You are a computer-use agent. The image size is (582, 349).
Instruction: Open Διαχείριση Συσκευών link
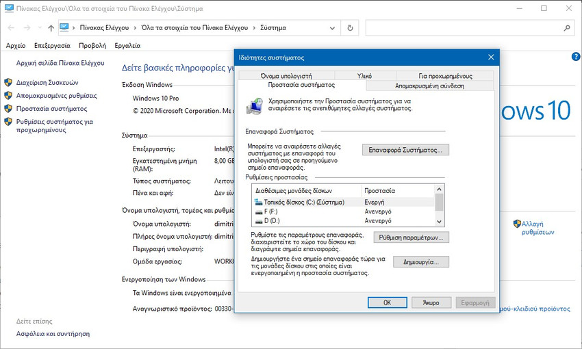[x=47, y=82]
